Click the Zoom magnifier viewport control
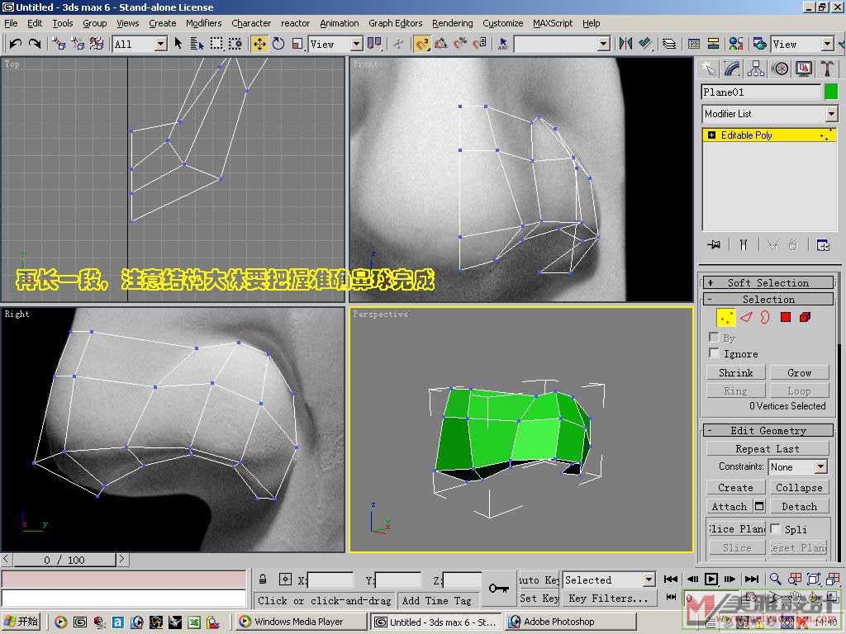846x634 pixels. (775, 579)
